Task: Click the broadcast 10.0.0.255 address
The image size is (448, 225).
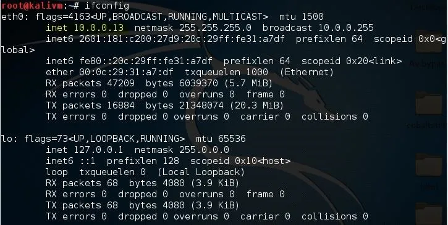Action: click(318, 28)
